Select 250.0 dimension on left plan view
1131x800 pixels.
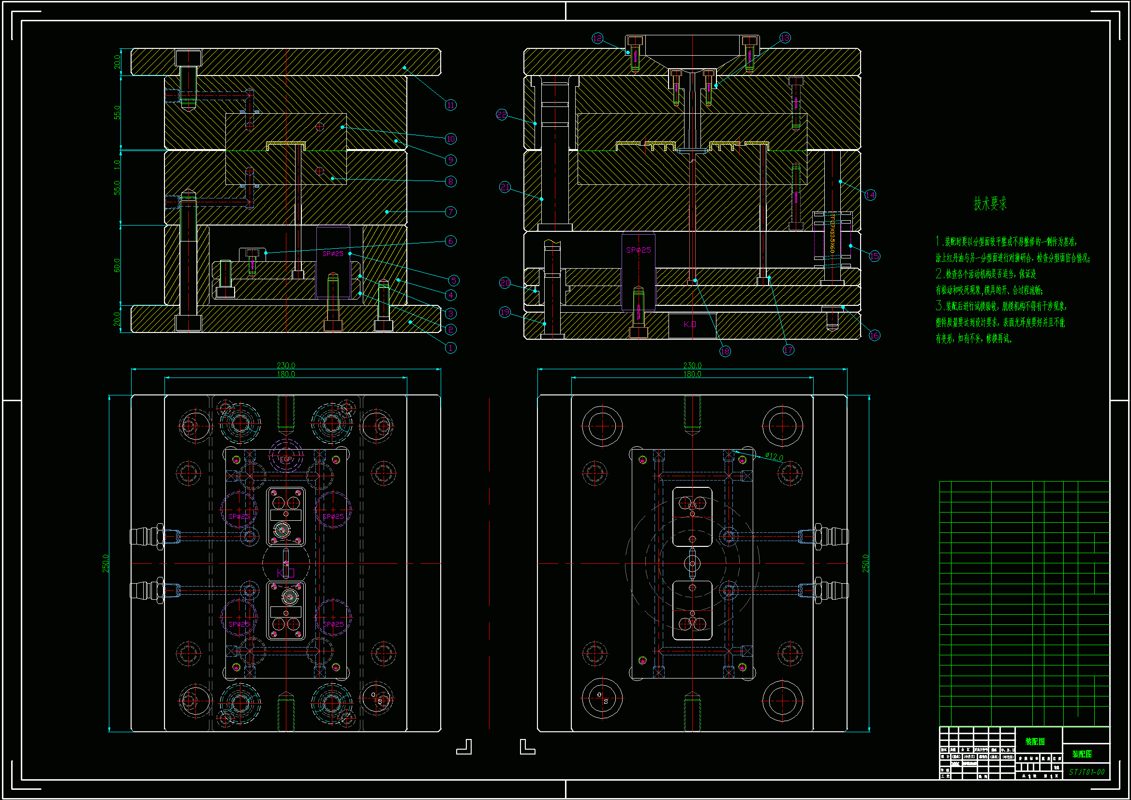tap(105, 563)
